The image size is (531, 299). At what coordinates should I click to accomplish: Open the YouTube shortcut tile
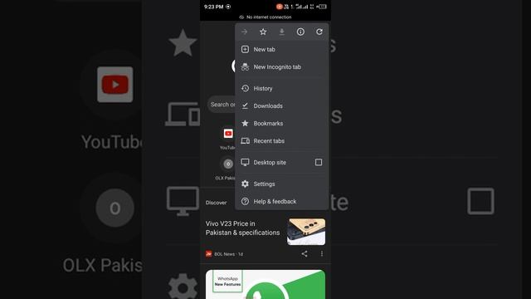[228, 138]
